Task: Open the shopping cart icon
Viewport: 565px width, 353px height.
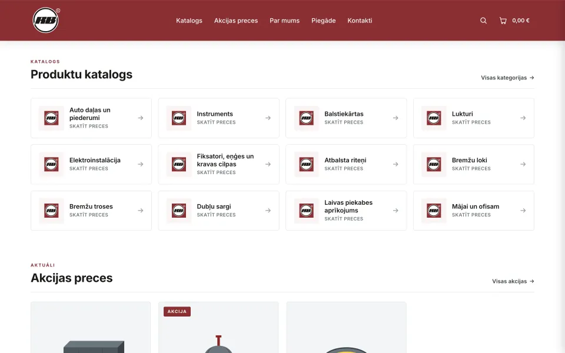Action: pyautogui.click(x=503, y=21)
